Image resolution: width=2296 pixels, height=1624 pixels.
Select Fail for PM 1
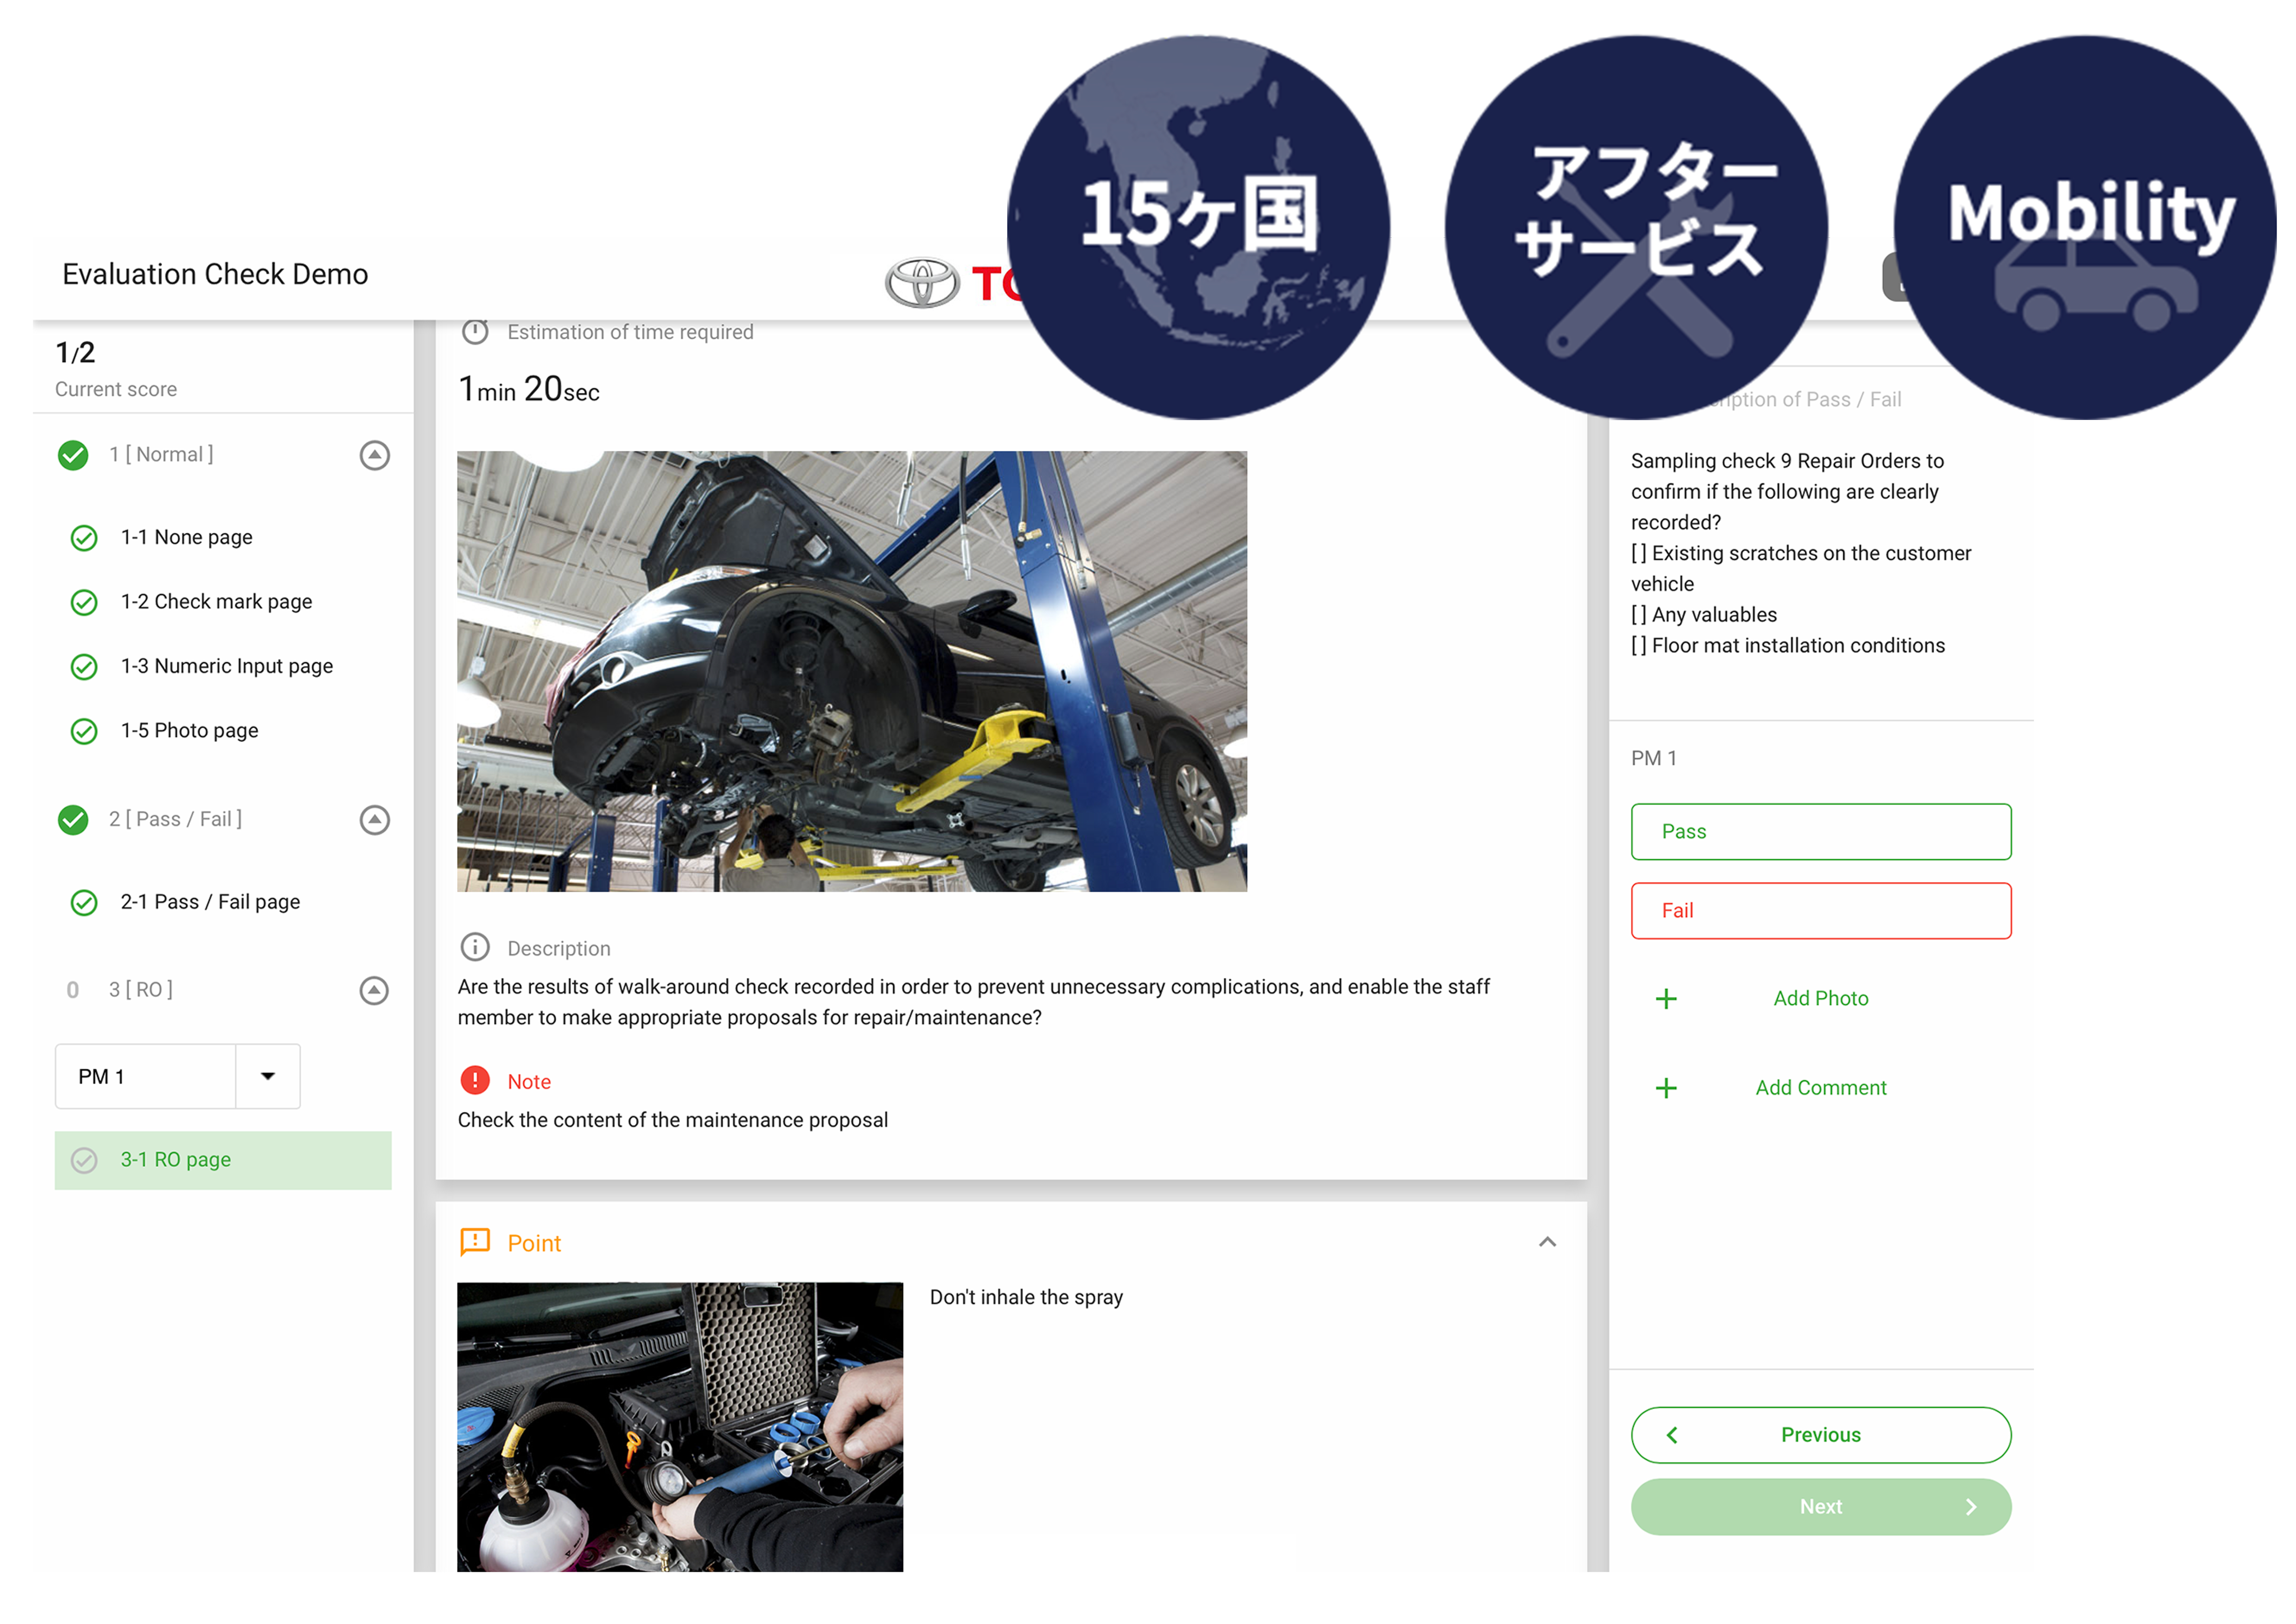pyautogui.click(x=1821, y=911)
